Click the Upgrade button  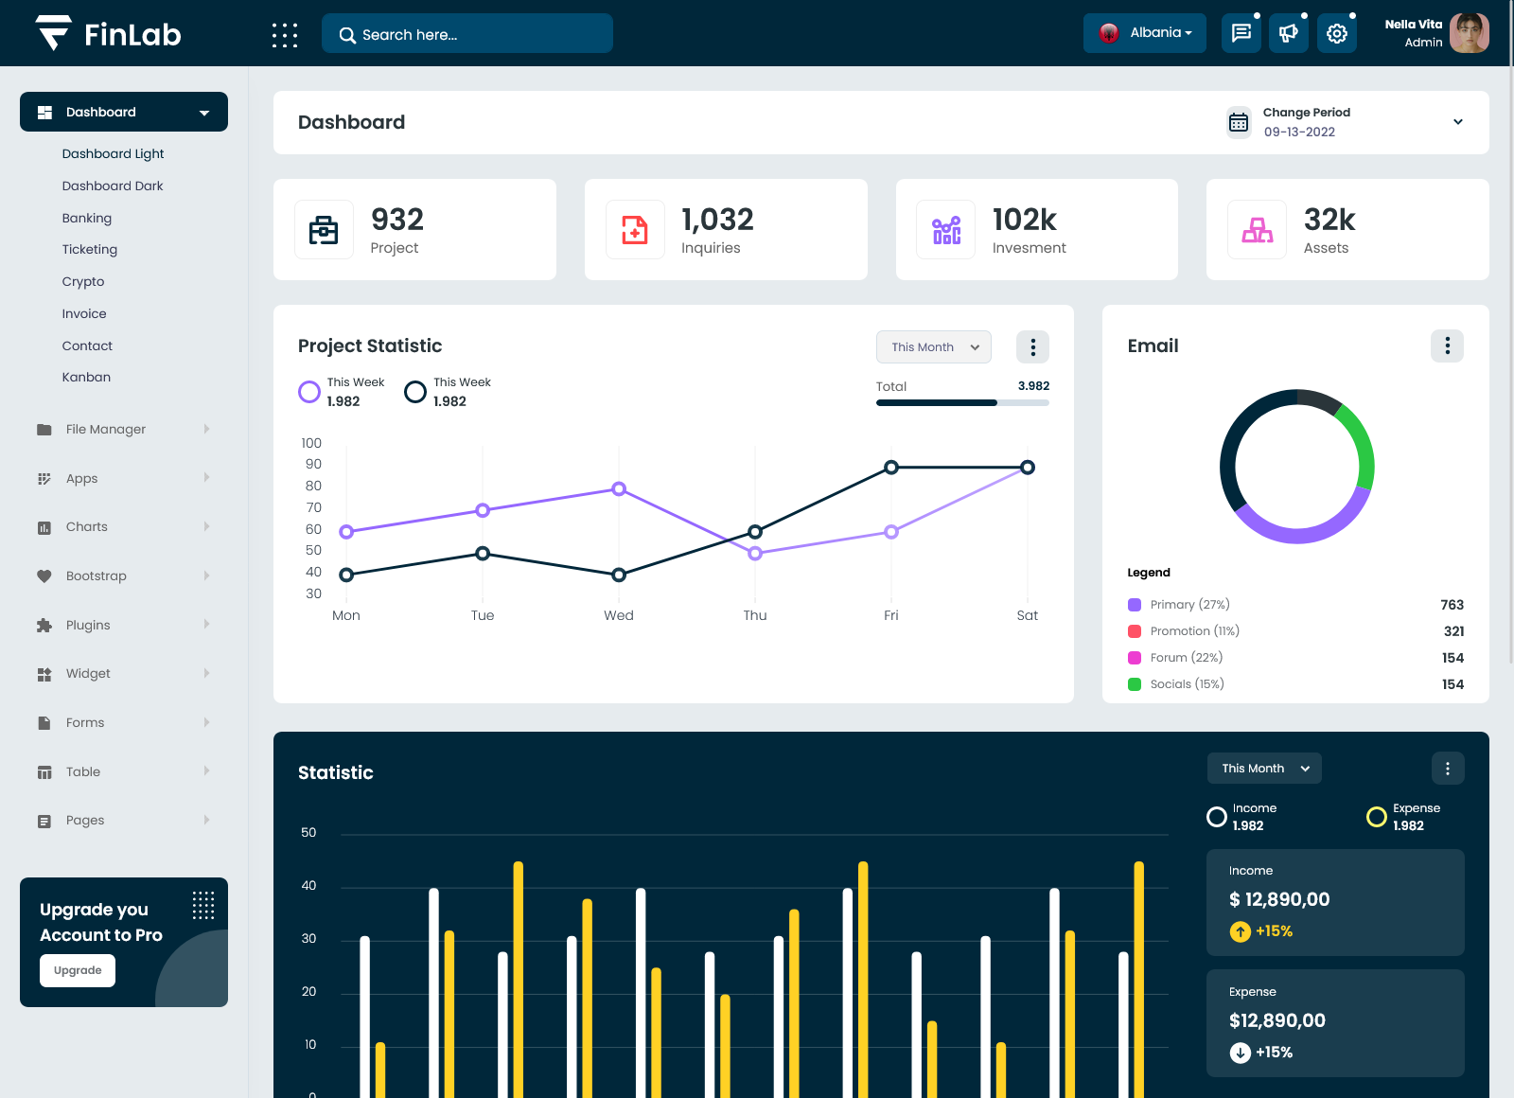point(78,970)
